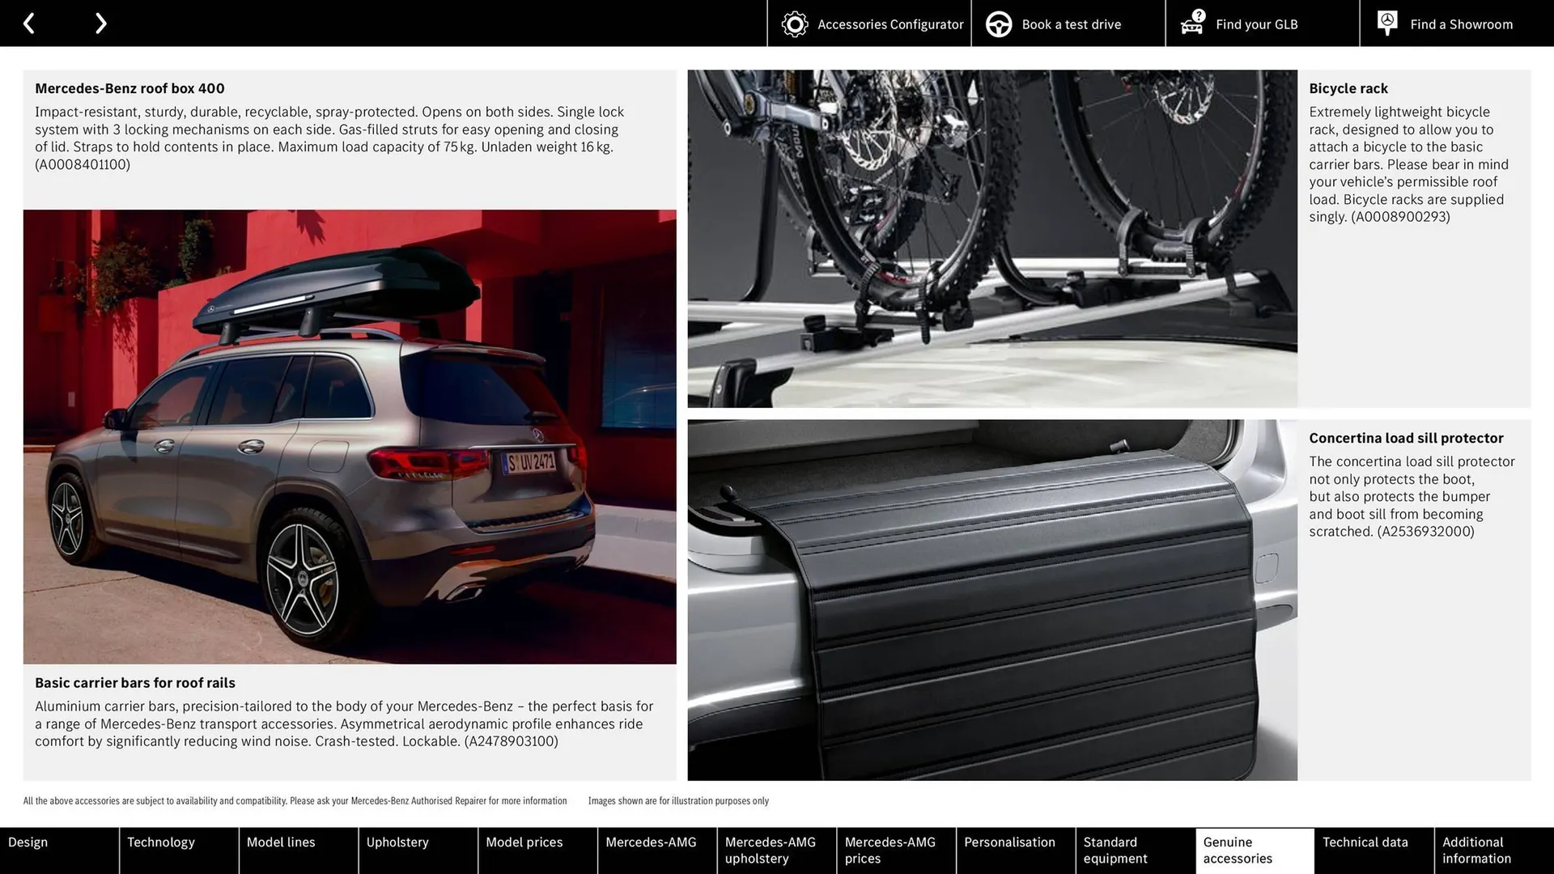Select Model prices from the bottom bar
The width and height of the screenshot is (1554, 874).
(524, 842)
